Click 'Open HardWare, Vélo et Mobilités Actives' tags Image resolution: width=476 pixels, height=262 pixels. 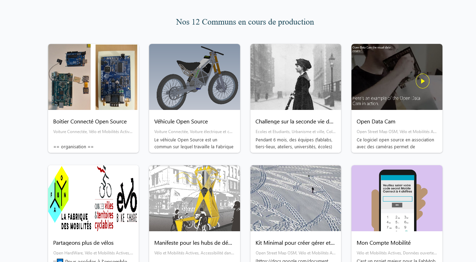click(93, 253)
